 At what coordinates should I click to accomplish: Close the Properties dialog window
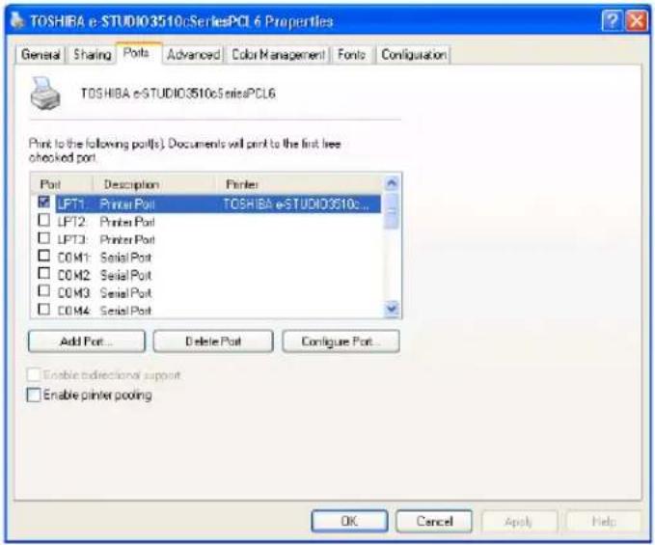coord(637,20)
